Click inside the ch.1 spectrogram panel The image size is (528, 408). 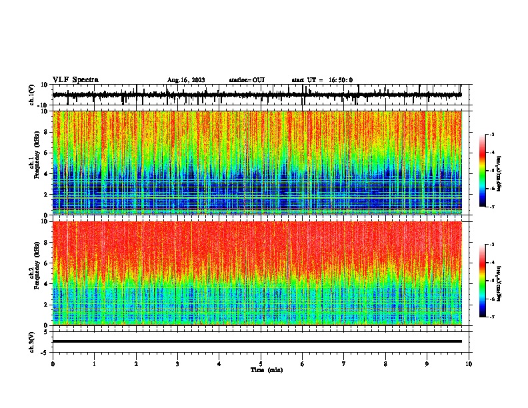257,163
